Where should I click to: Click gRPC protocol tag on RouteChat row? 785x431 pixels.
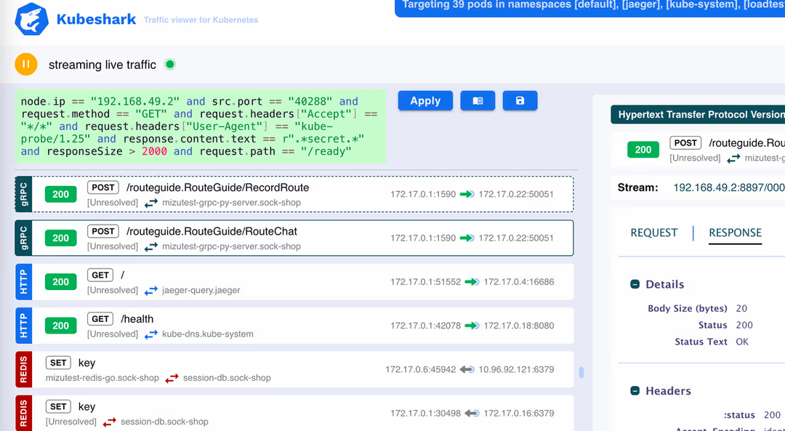[23, 238]
